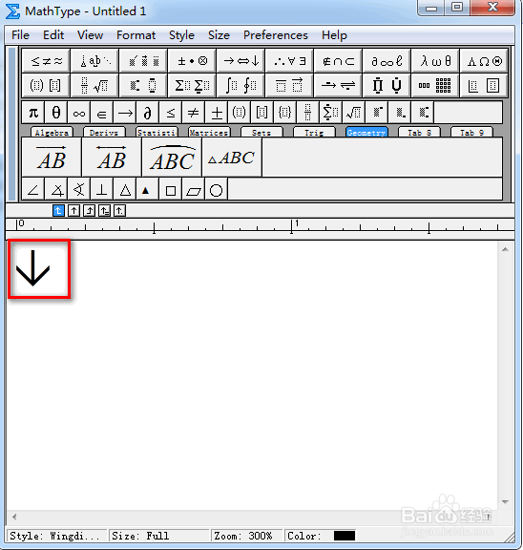Open the products and set theory templates palette

[387, 85]
